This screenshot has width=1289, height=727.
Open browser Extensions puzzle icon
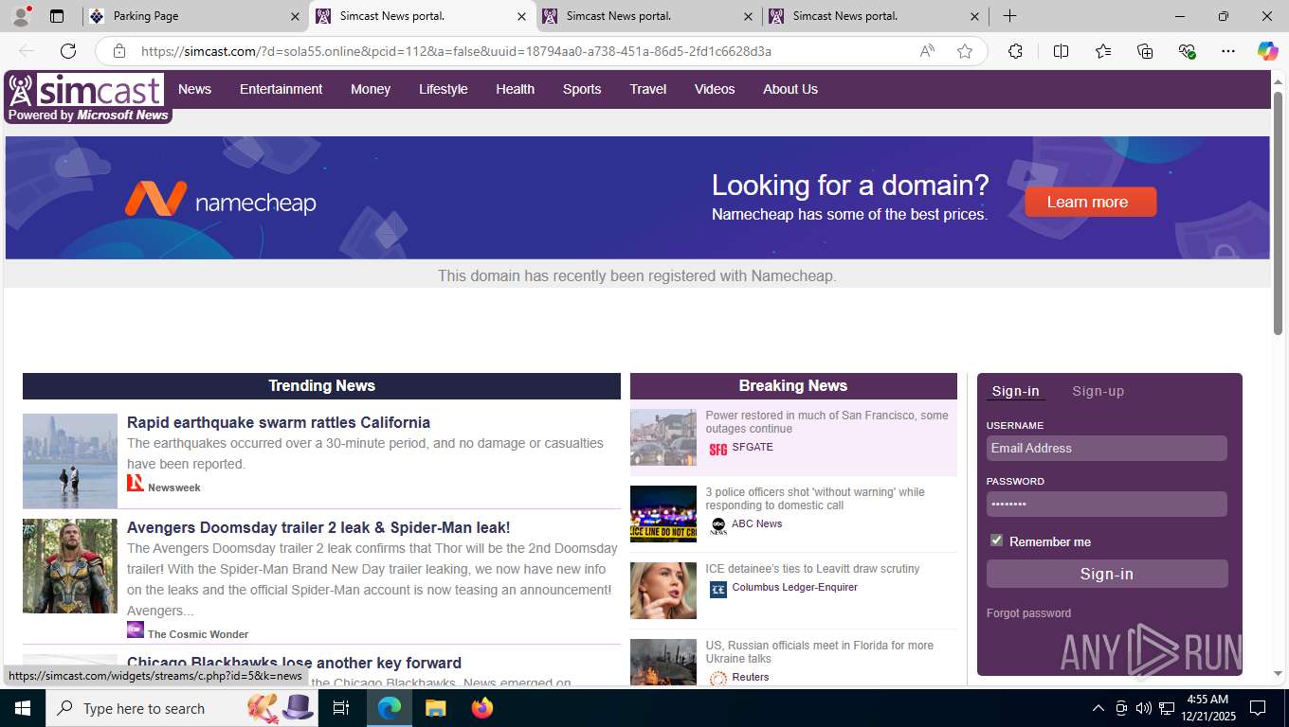tap(1015, 51)
